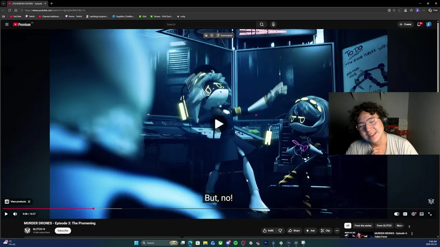Open Channel dashboard bookmark
Viewport: 440px width, 247px height.
[x=49, y=16]
